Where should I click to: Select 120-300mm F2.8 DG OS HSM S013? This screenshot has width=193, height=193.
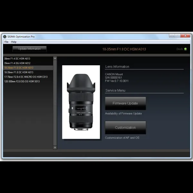28,81
